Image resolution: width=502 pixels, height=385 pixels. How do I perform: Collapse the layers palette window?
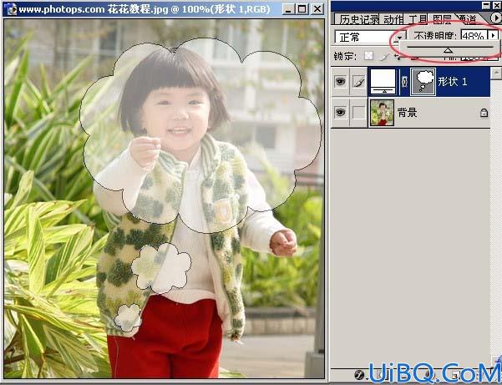click(486, 5)
